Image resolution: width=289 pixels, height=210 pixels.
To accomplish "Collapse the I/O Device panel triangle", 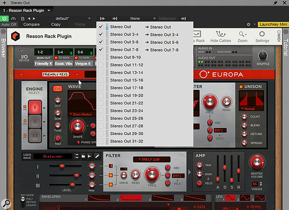I will click(21, 50).
